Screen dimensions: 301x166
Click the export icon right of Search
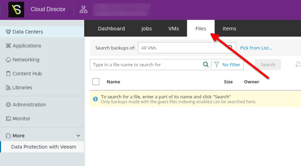(x=298, y=65)
